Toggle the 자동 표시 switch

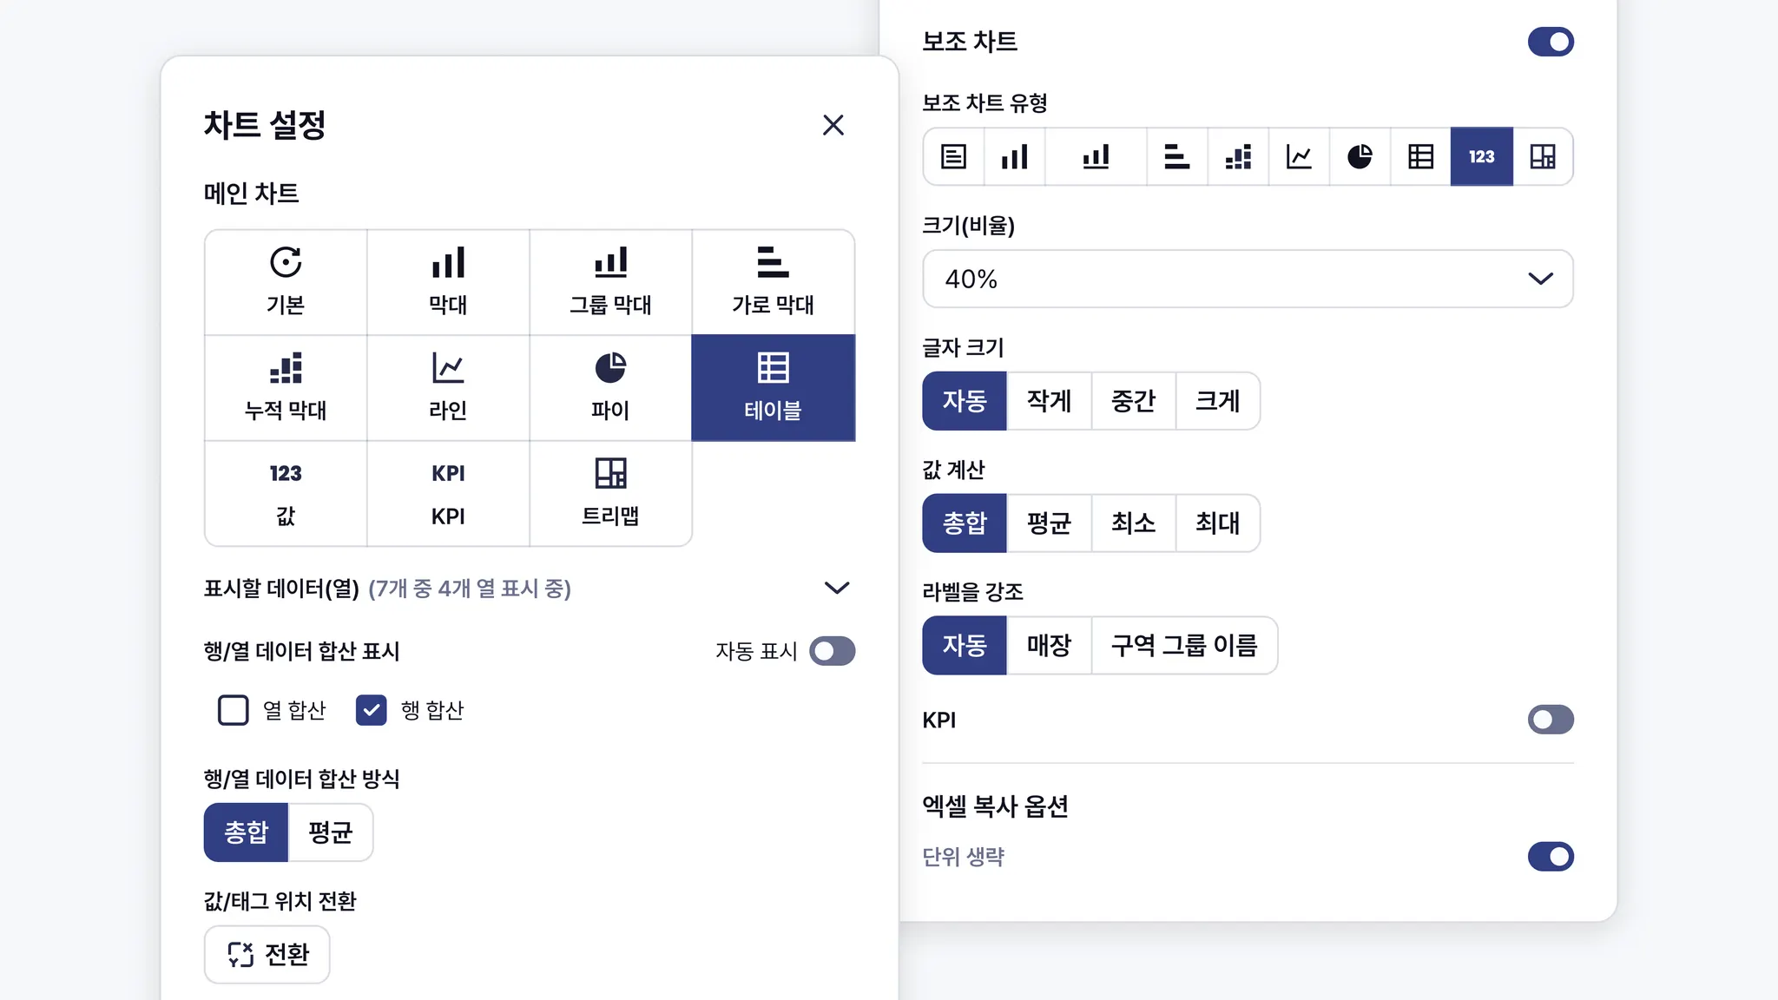(832, 651)
